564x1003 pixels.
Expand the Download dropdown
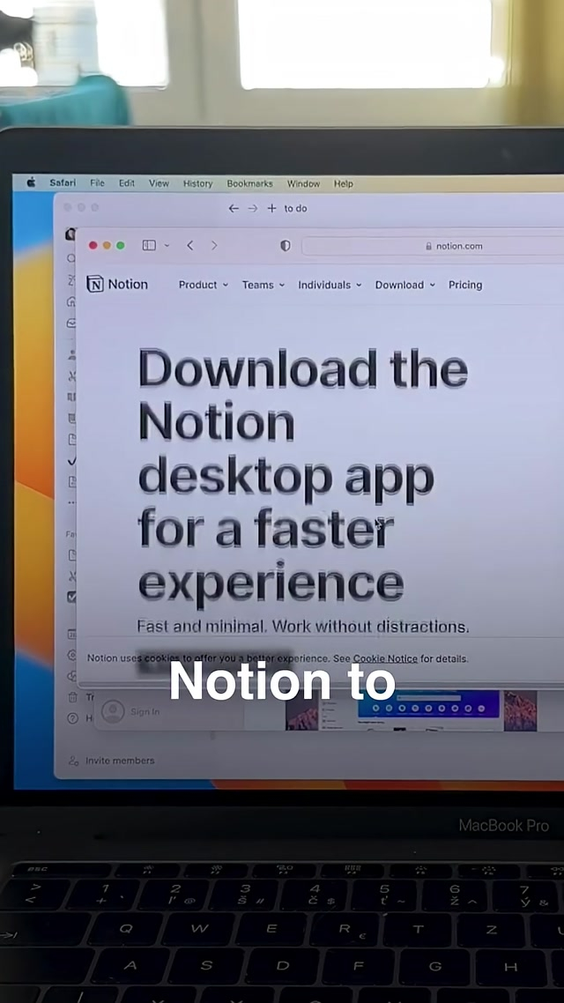(x=405, y=286)
